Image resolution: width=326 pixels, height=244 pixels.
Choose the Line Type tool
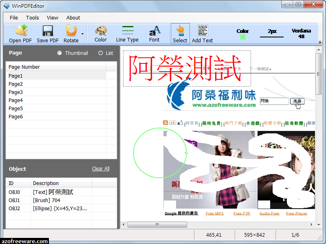(x=127, y=34)
